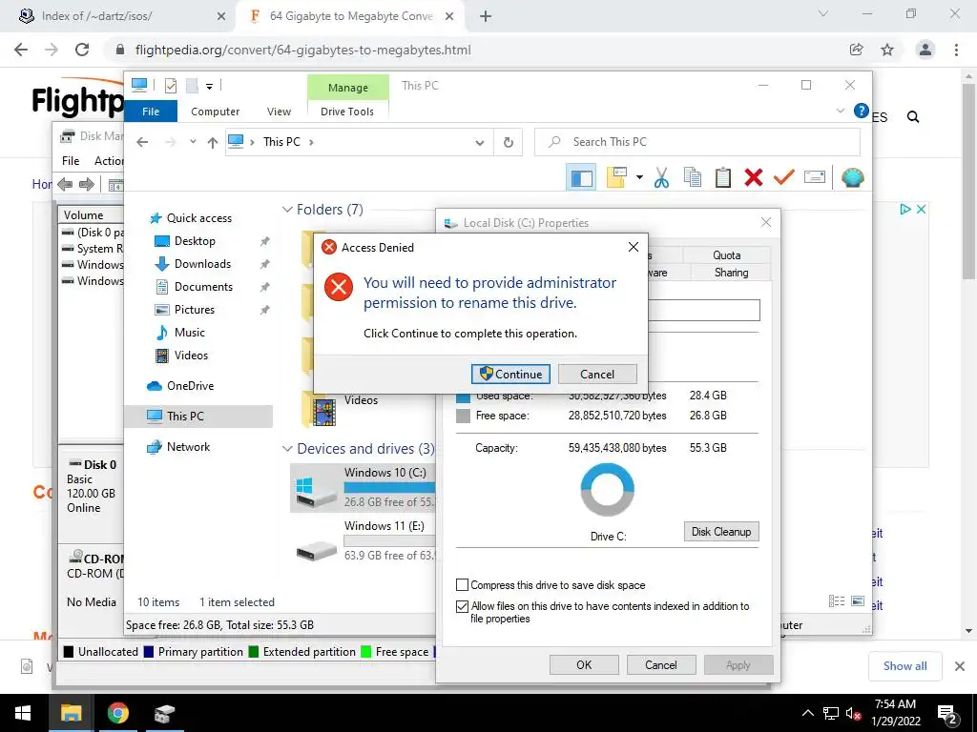Toggle Allow files to be indexed checkbox

click(x=462, y=606)
